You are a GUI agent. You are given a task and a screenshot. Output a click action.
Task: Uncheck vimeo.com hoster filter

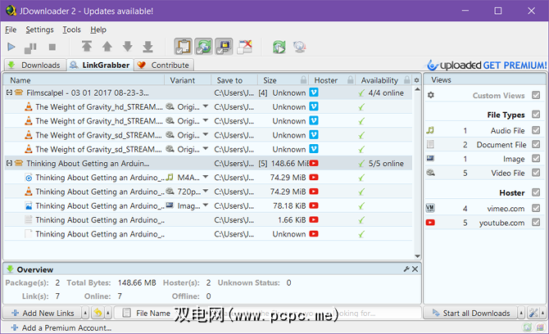pyautogui.click(x=536, y=208)
